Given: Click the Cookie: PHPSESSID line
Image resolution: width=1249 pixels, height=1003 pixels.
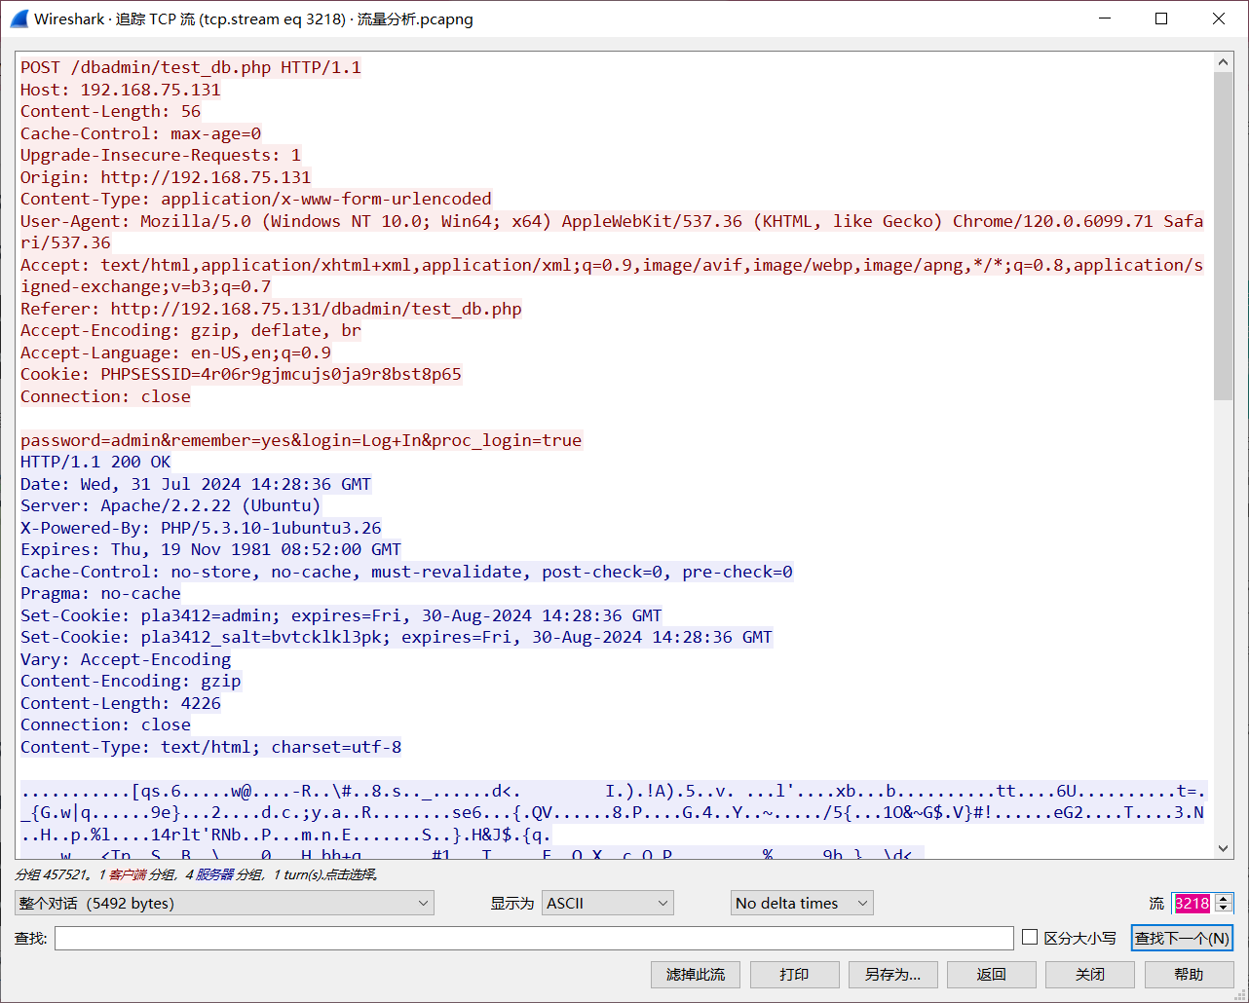Looking at the screenshot, I should click(241, 374).
